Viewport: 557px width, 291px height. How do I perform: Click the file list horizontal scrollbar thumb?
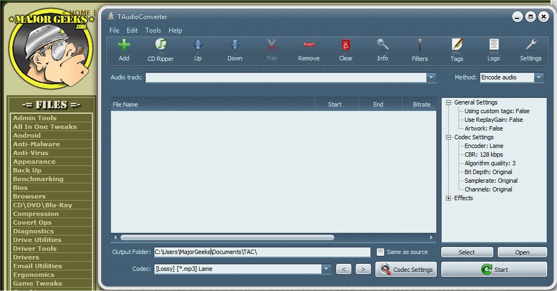click(x=227, y=237)
